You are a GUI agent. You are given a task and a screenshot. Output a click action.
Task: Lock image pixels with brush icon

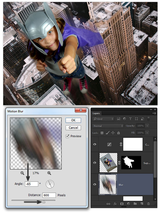(107, 133)
